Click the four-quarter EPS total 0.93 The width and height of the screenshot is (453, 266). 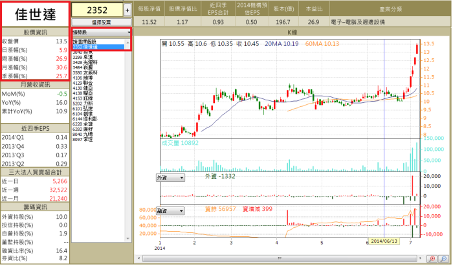[x=218, y=22]
